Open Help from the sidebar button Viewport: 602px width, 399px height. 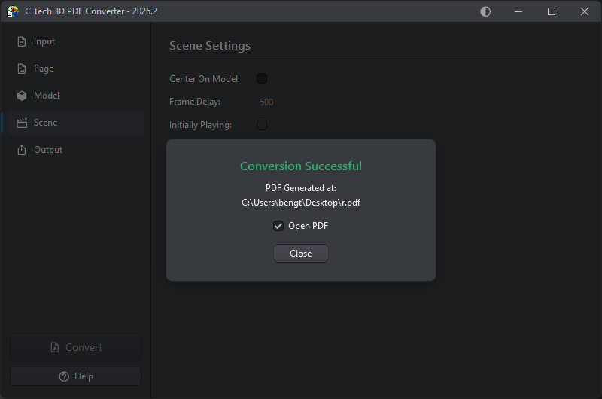[x=76, y=376]
